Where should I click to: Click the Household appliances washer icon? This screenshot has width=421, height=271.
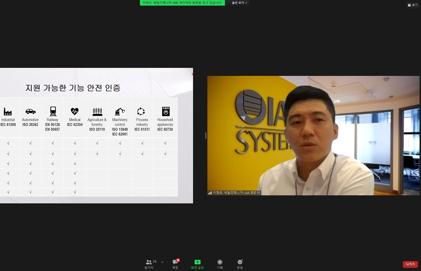coord(165,111)
